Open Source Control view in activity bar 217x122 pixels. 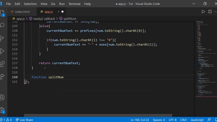pyautogui.click(x=2, y=38)
